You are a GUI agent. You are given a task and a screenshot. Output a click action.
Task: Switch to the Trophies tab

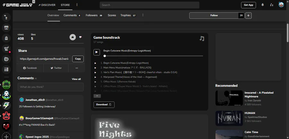pos(128,15)
